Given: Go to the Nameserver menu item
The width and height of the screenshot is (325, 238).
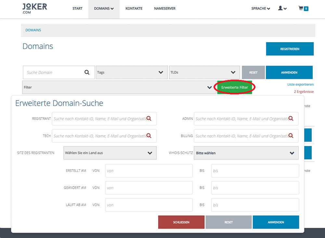Looking at the screenshot, I should [x=164, y=8].
